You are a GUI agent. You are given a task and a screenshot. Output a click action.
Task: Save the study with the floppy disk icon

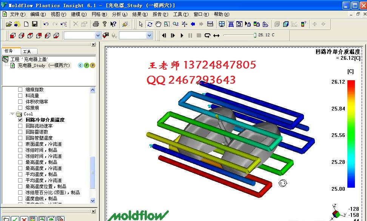coord(35,24)
